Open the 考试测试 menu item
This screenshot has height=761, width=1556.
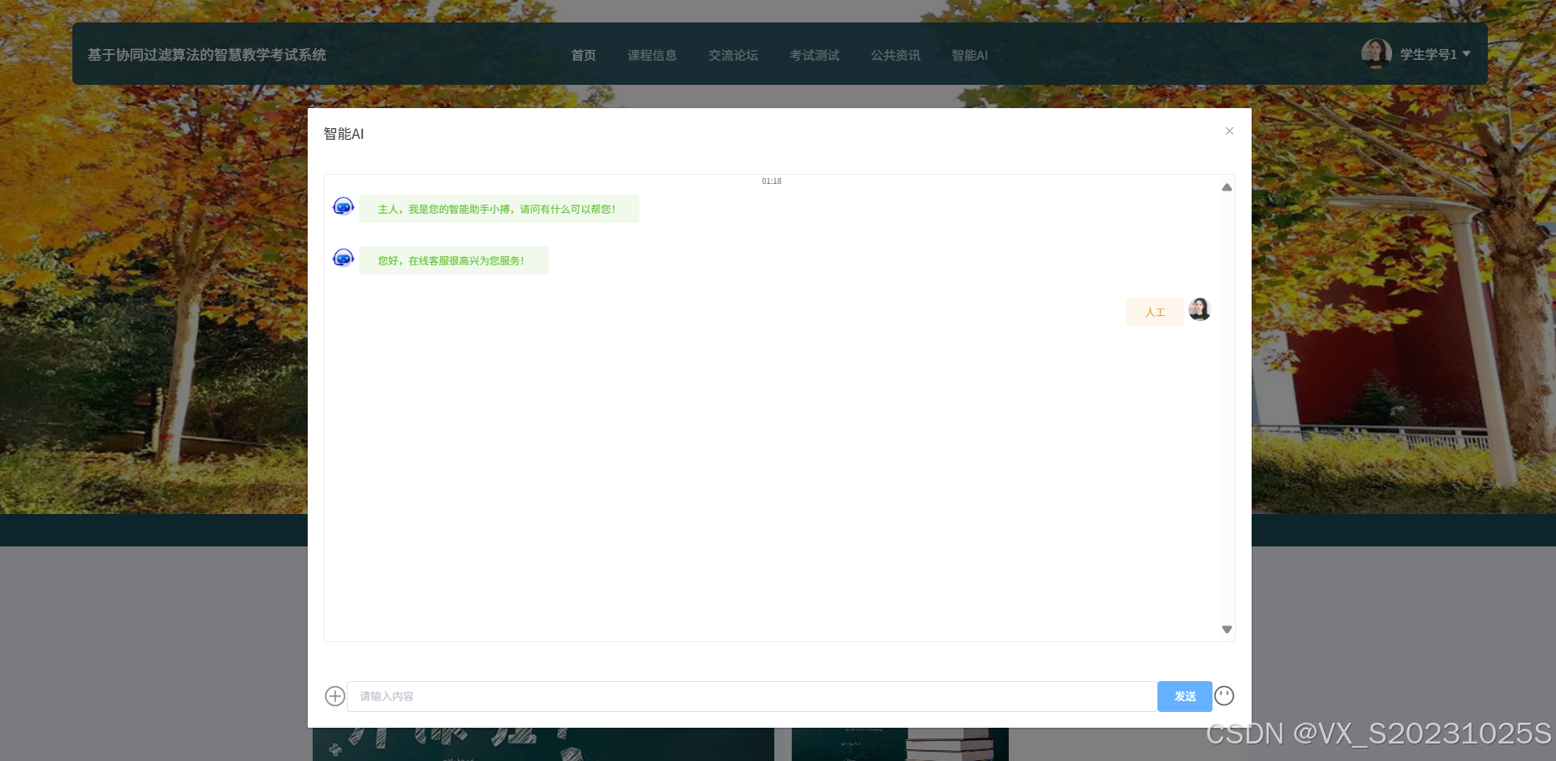coord(814,55)
